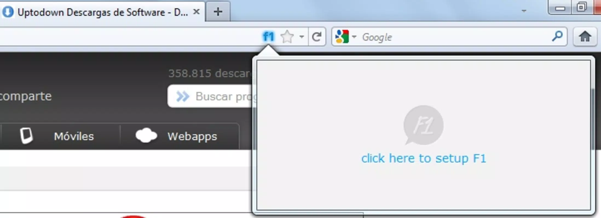This screenshot has width=601, height=218.
Task: Open the Móviles category tab
Action: pos(61,136)
